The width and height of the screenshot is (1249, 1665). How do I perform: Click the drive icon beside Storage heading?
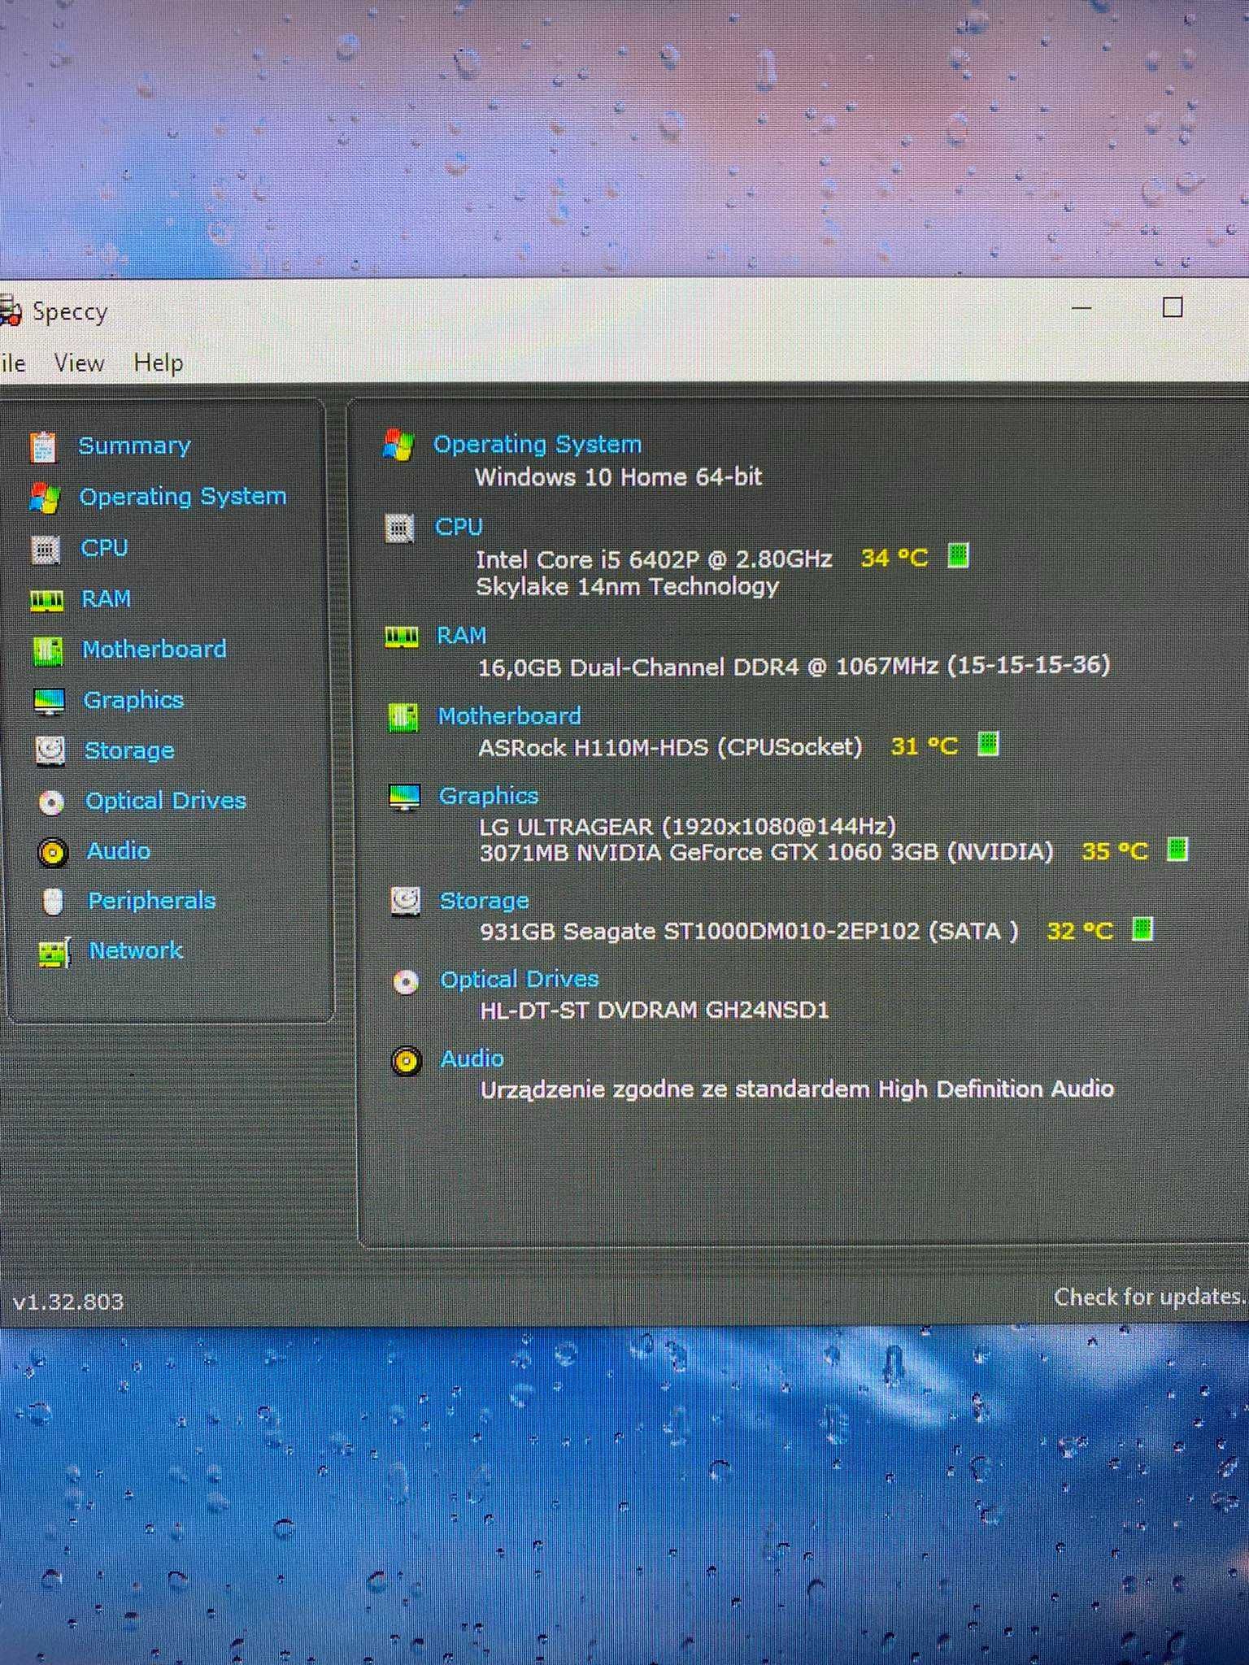[x=405, y=901]
